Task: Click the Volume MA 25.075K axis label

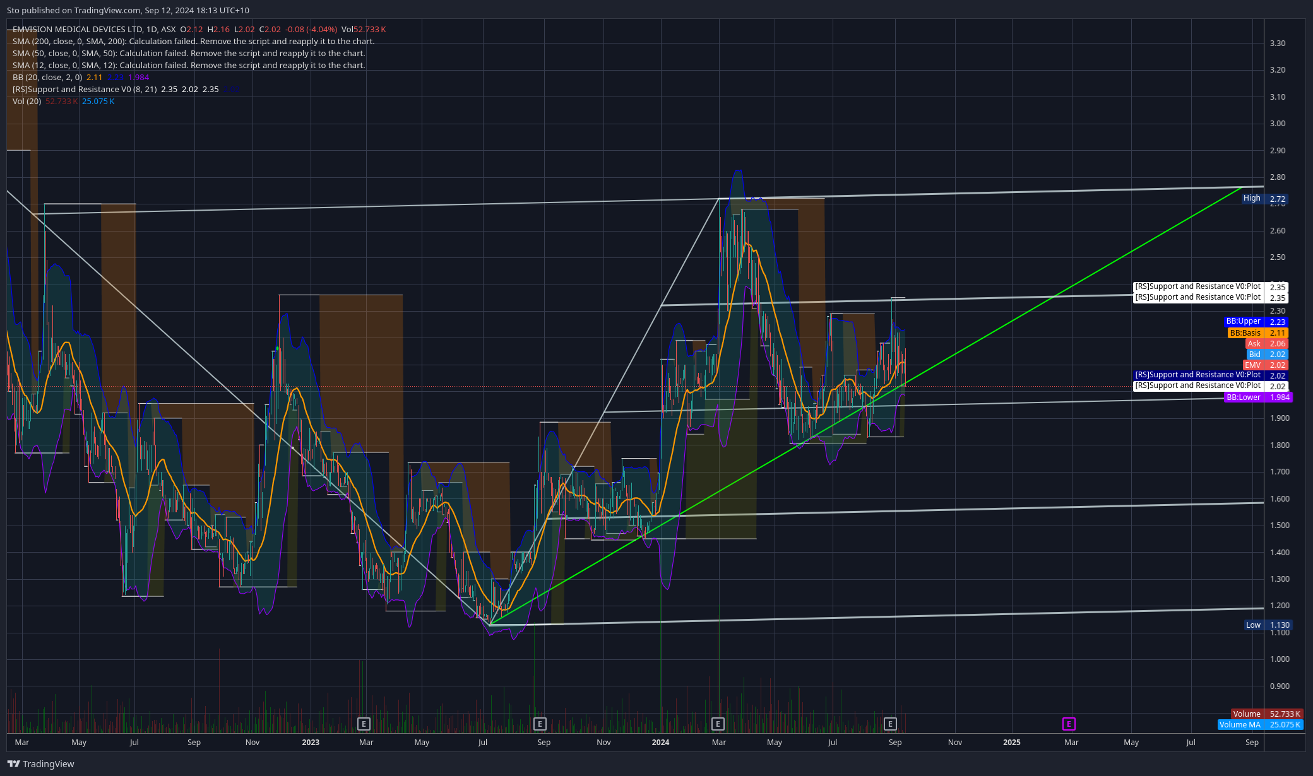Action: pyautogui.click(x=1261, y=725)
